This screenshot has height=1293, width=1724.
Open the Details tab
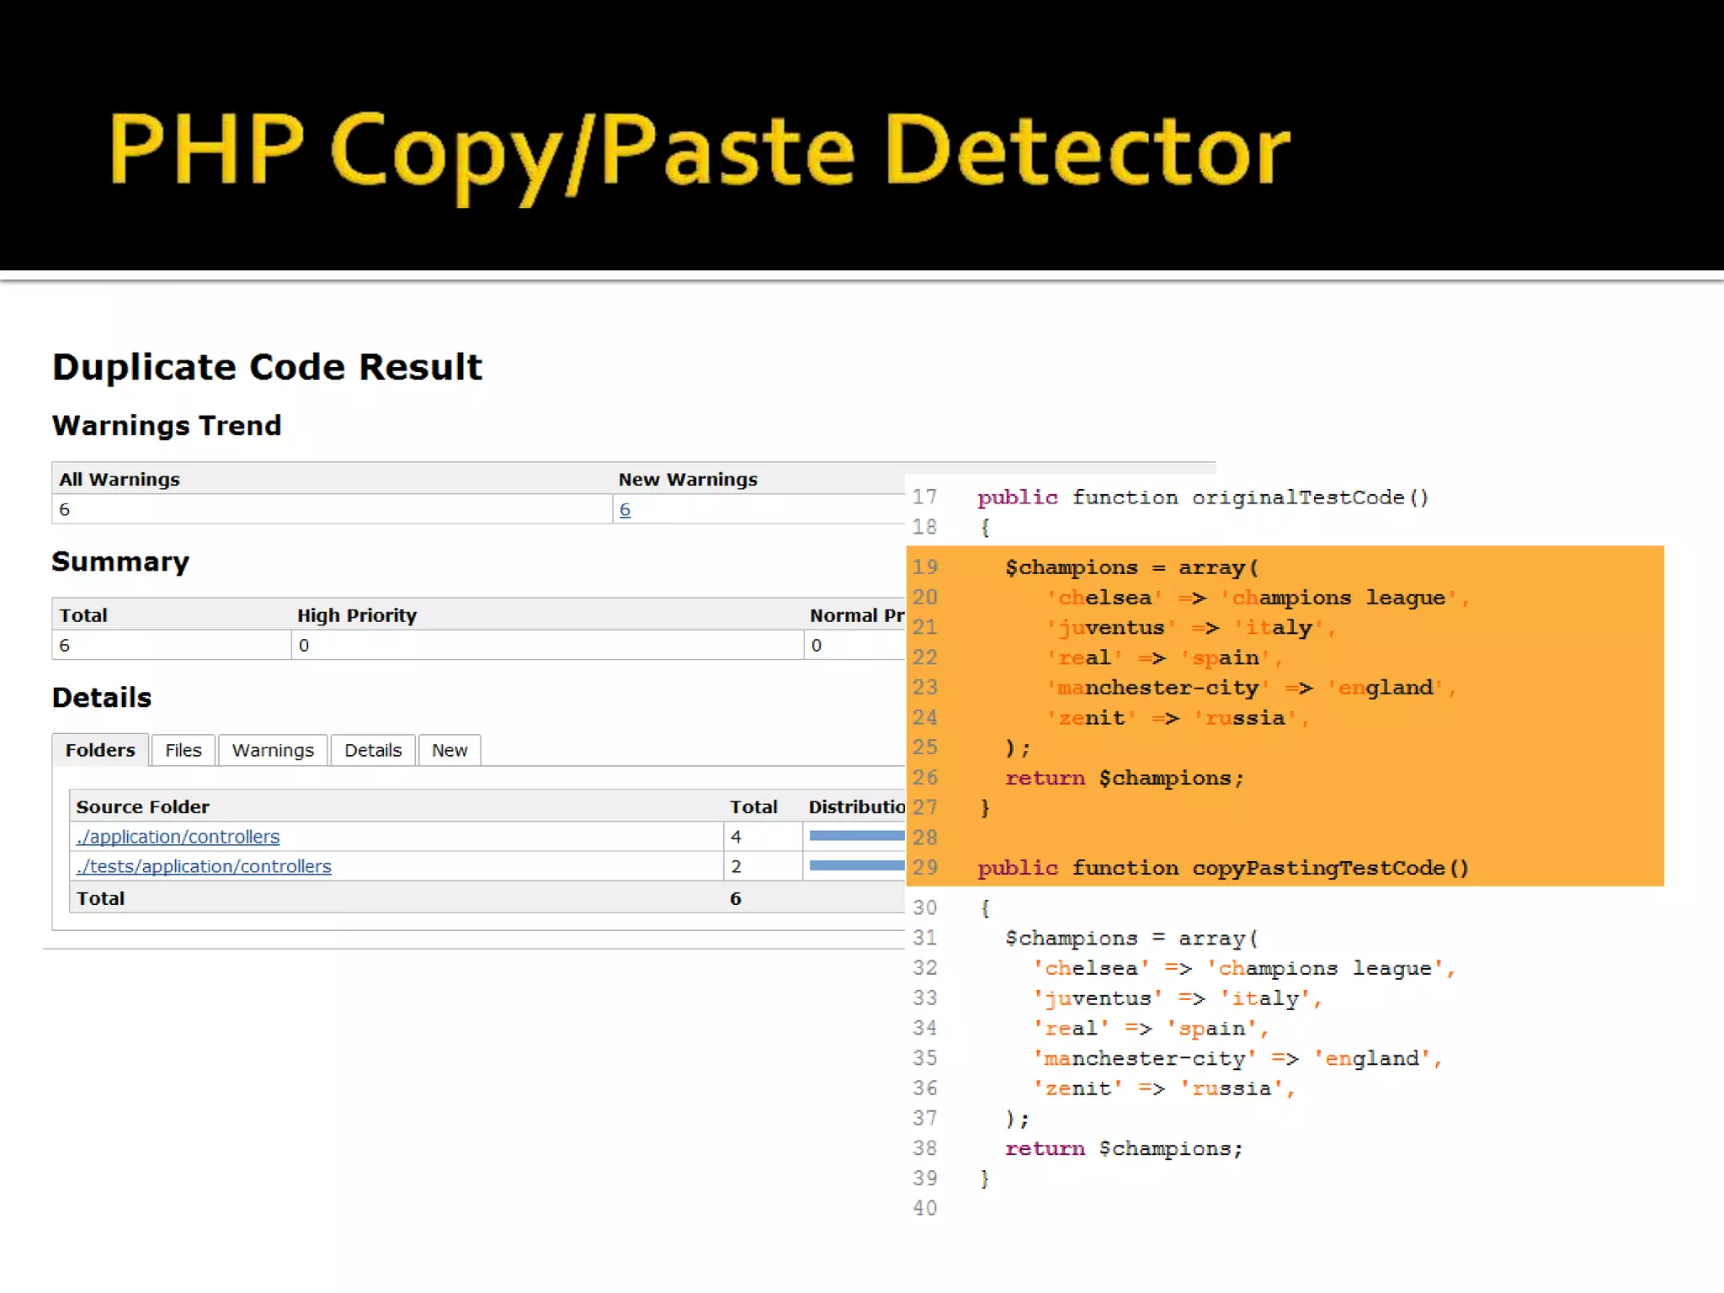[373, 750]
